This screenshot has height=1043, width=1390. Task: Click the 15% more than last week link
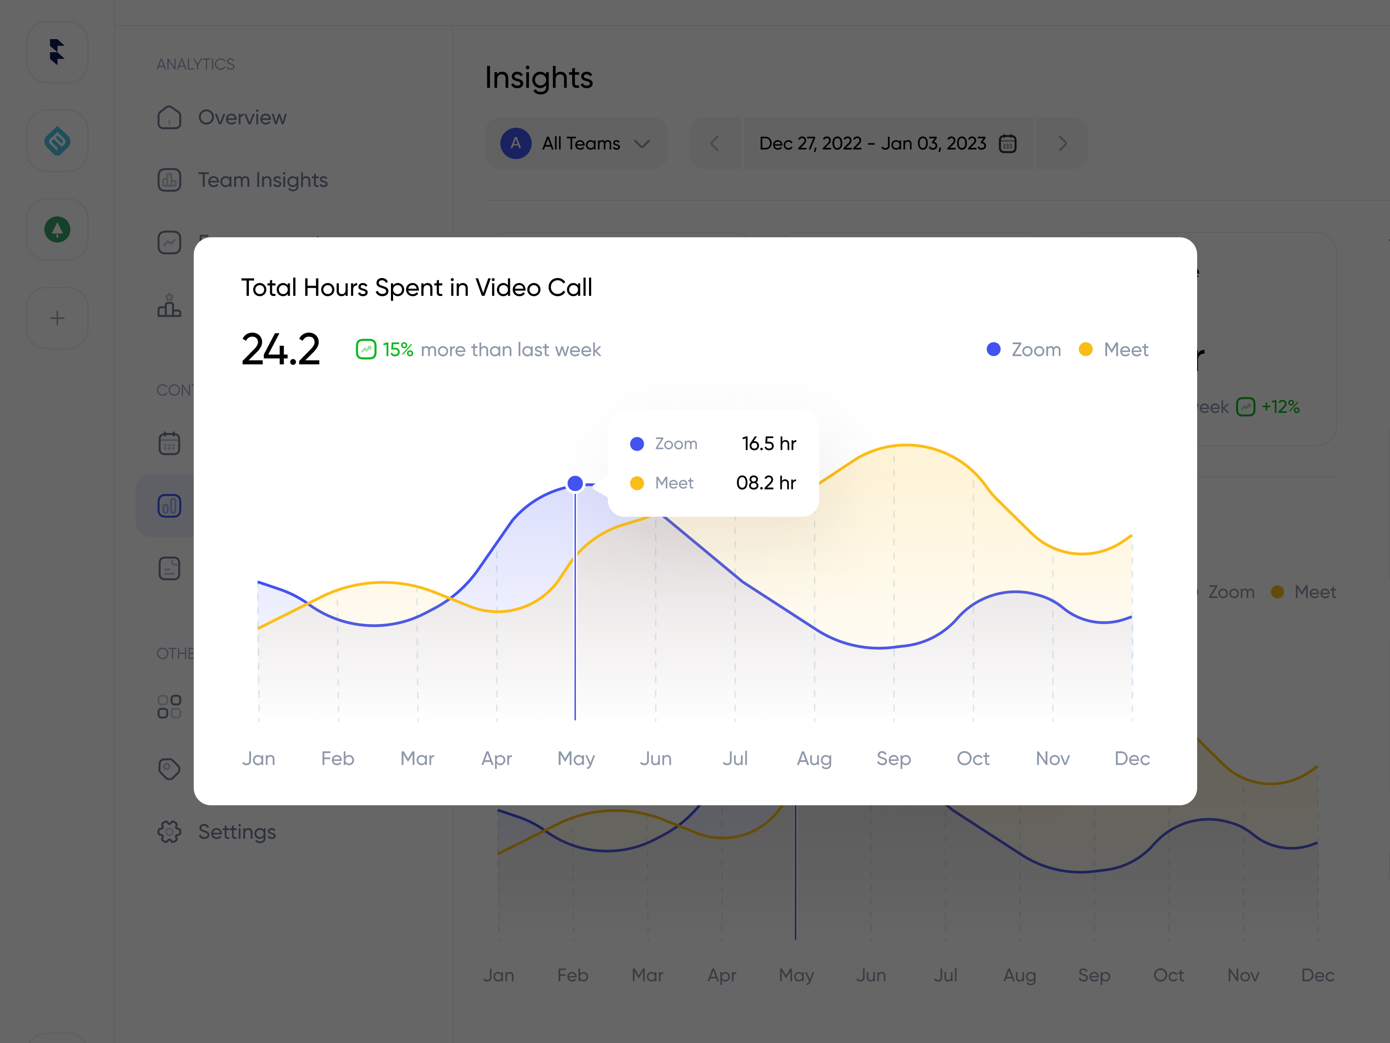click(x=479, y=349)
